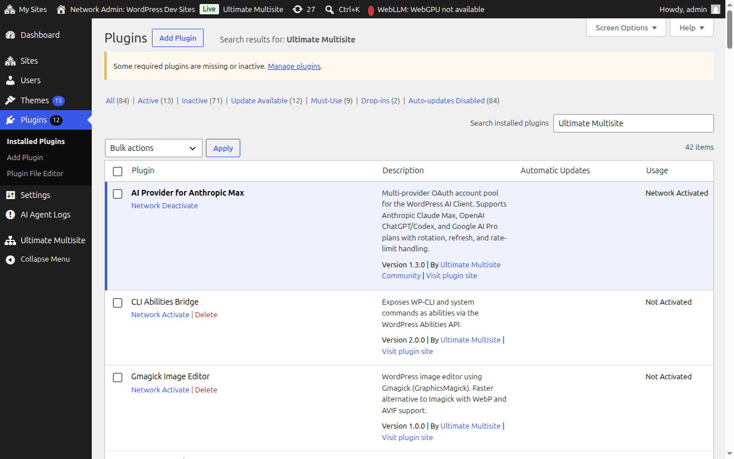
Task: Click the Themes 15 updates badge
Action: coord(58,101)
